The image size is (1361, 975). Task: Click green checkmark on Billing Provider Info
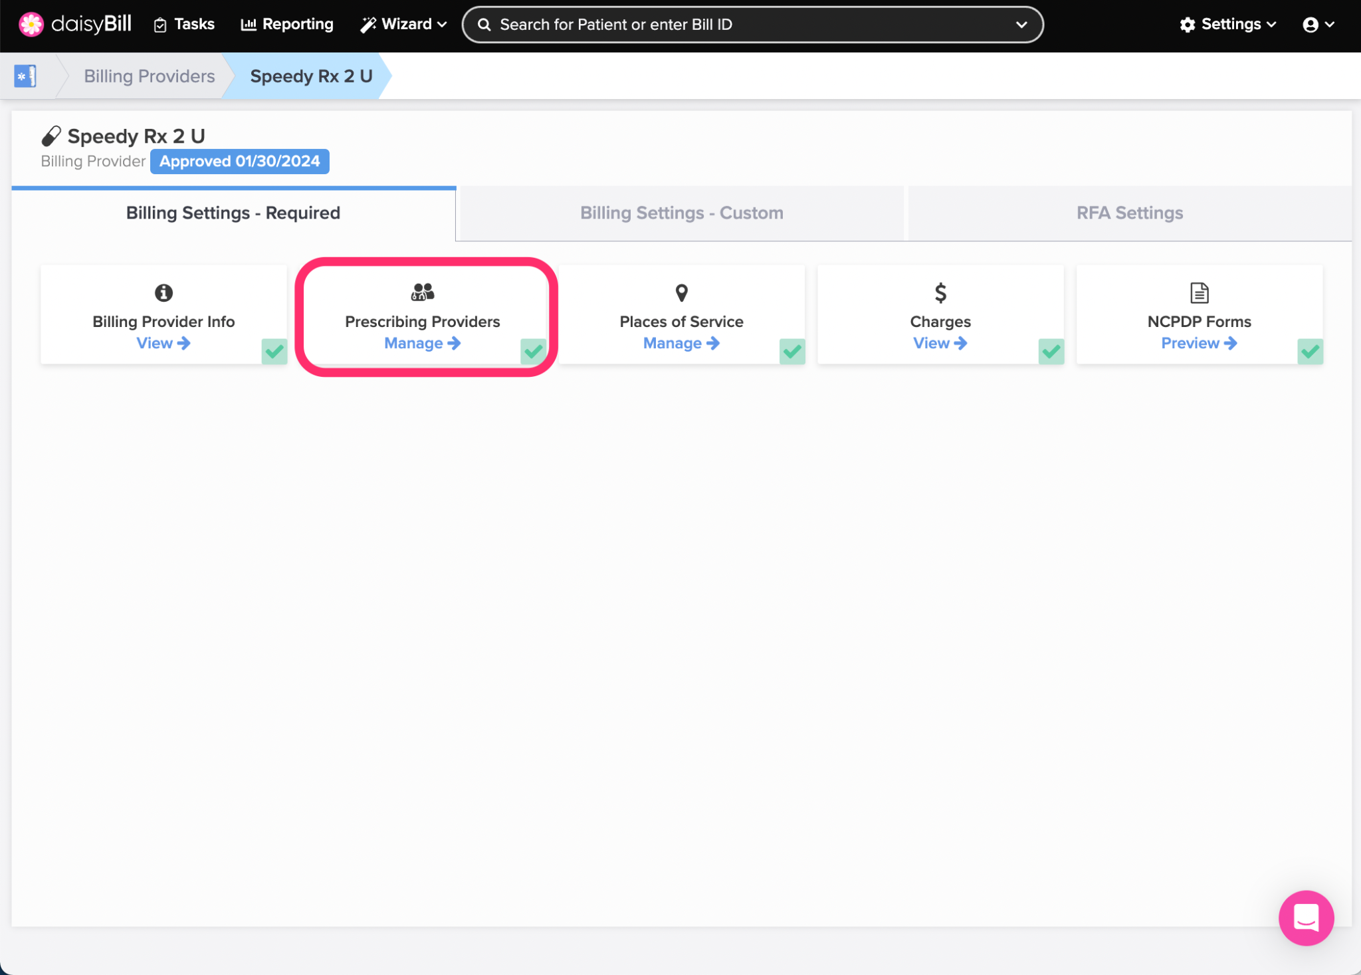tap(274, 351)
